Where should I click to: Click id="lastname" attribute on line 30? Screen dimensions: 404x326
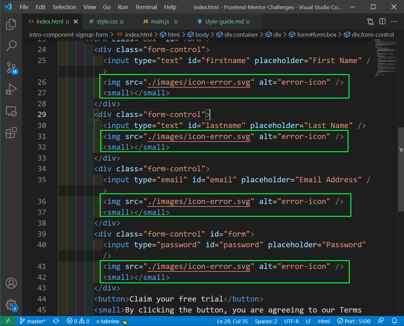pos(217,126)
